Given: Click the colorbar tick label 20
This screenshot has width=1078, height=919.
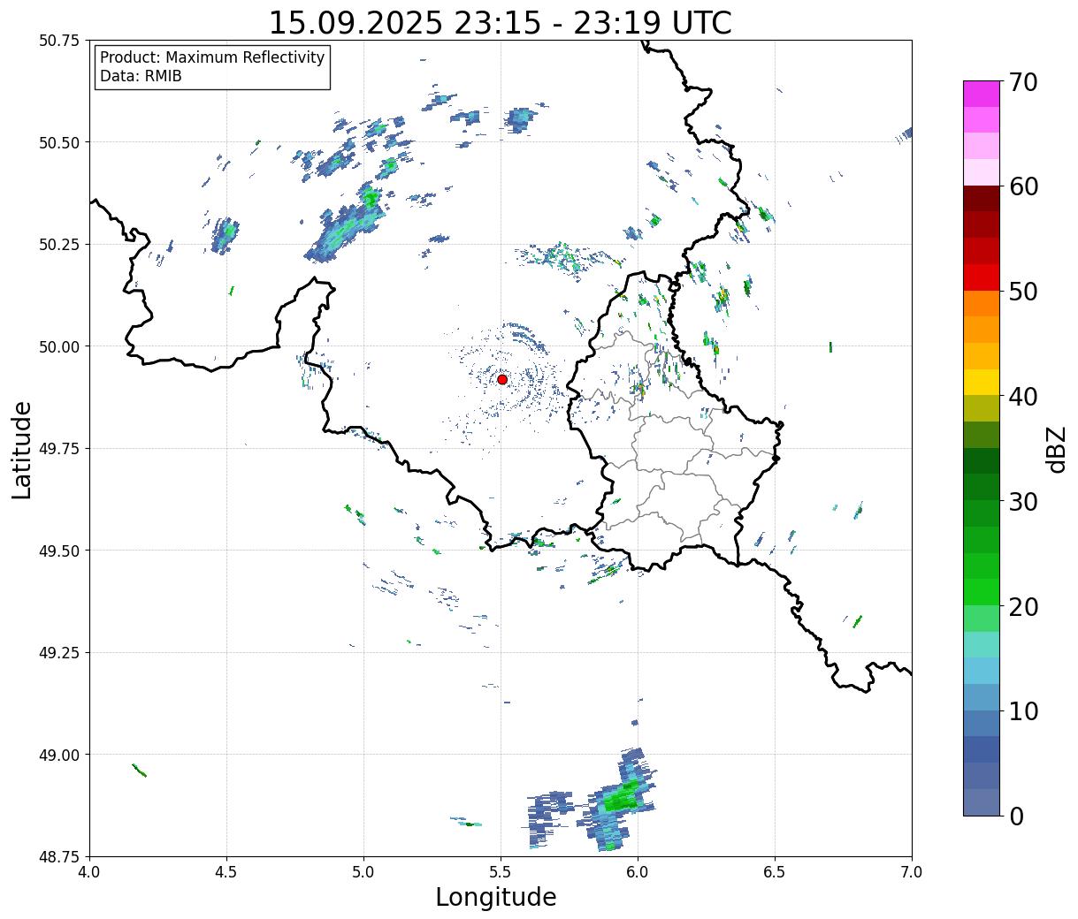Looking at the screenshot, I should (x=1023, y=606).
